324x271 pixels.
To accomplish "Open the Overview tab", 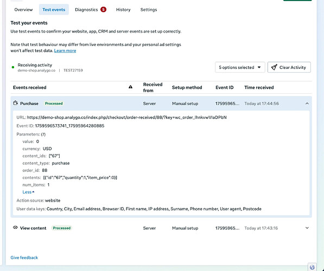I will 23,10.
